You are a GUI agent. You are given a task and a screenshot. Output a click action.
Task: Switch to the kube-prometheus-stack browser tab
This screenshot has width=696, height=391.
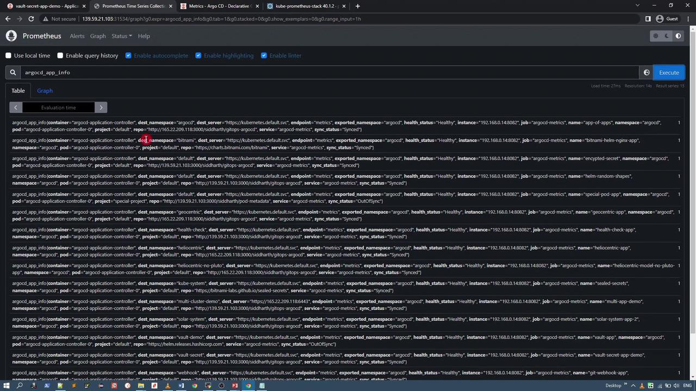pyautogui.click(x=306, y=6)
